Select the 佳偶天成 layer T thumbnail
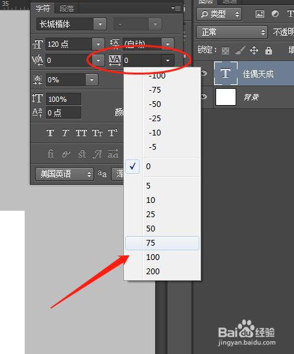This screenshot has width=294, height=354. coord(226,73)
